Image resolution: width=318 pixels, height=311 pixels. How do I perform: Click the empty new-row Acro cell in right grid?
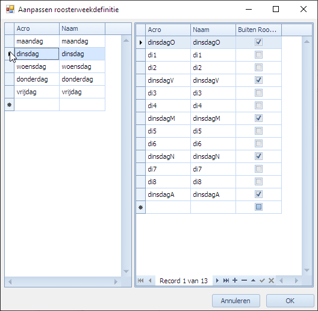(168, 207)
